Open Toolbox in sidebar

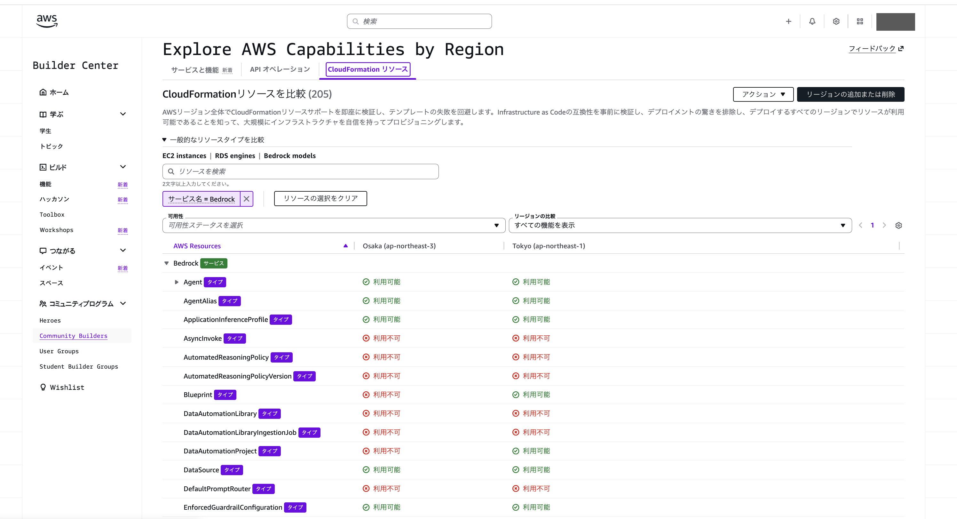coord(52,214)
